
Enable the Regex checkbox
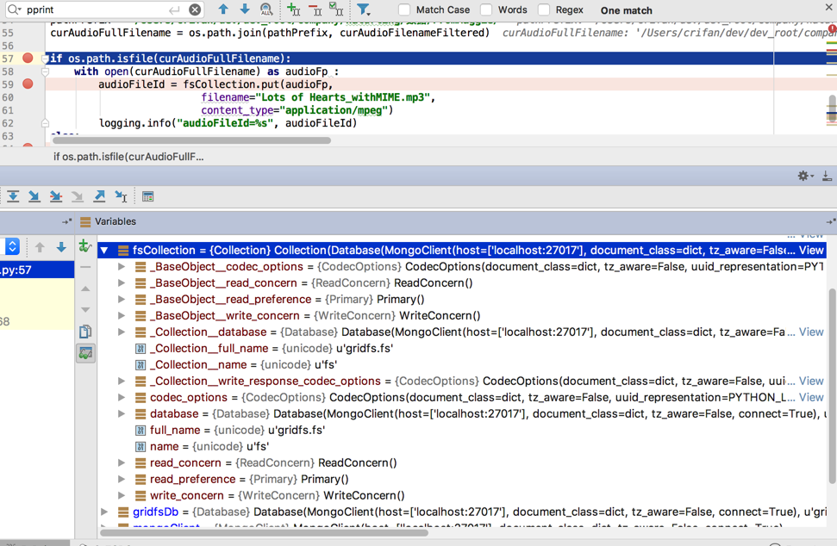[x=544, y=9]
